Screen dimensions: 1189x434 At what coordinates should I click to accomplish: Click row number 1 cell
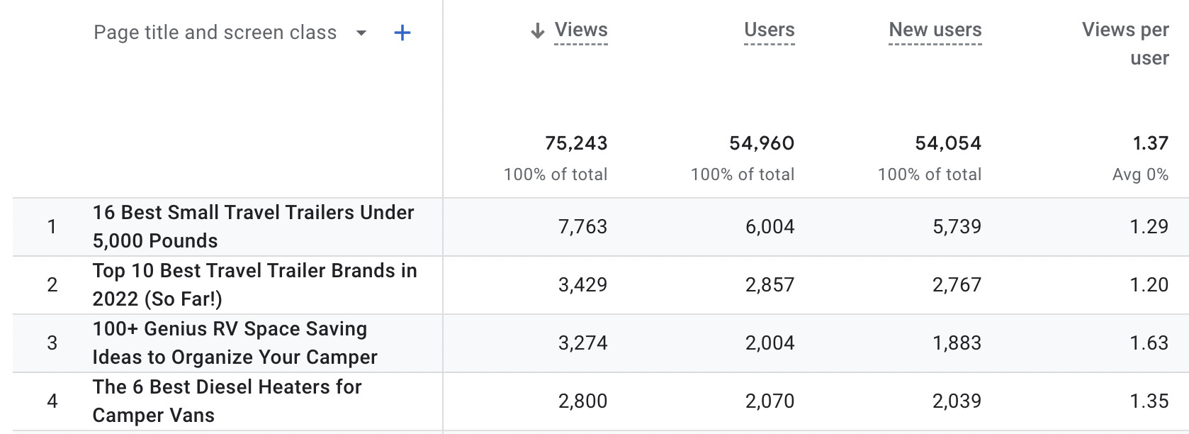click(52, 226)
